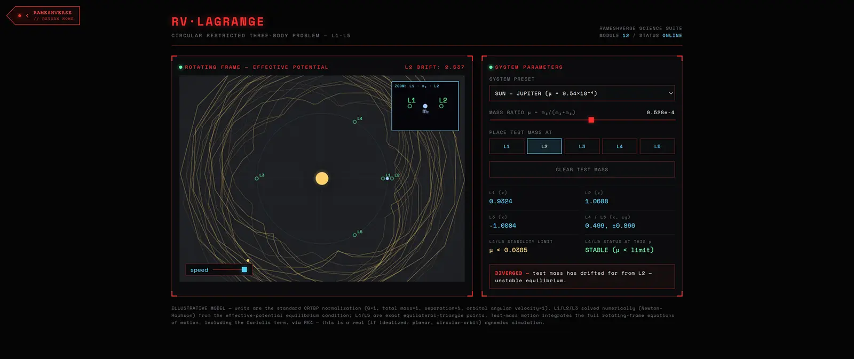854x359 pixels.
Task: Click the MODULE 12 label
Action: tap(614, 36)
